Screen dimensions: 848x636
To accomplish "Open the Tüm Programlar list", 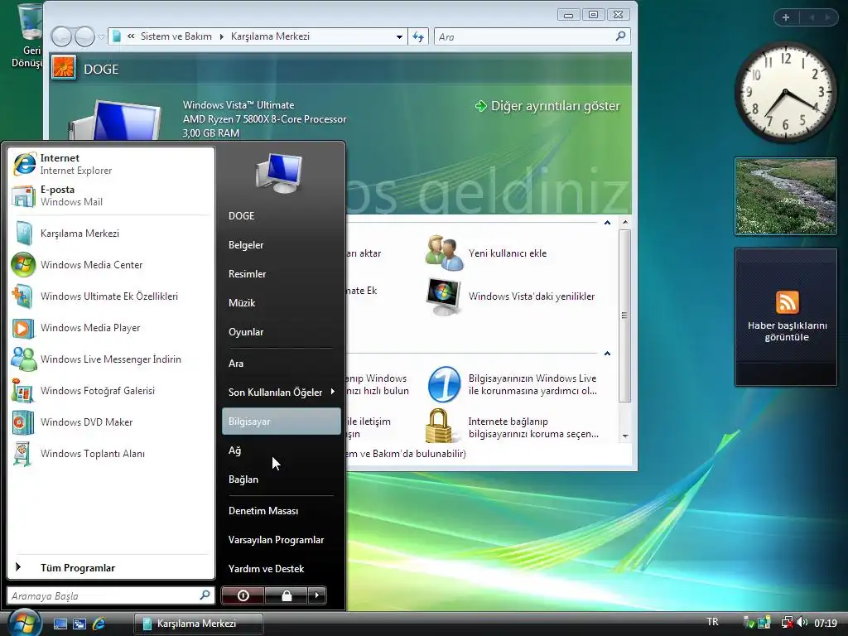I will (111, 568).
